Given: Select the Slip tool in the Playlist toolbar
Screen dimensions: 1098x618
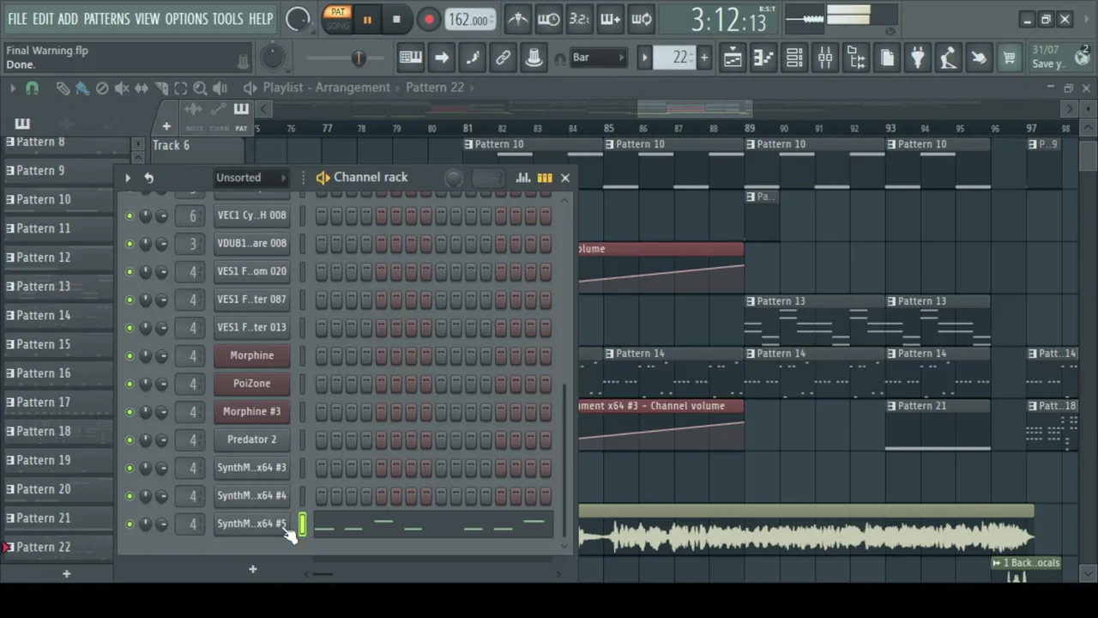Looking at the screenshot, I should click(x=142, y=88).
